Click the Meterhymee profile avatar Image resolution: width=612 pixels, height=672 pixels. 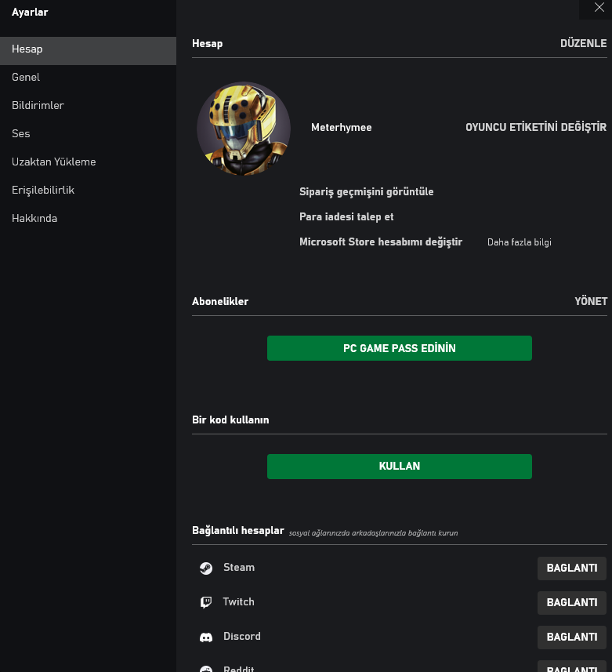tap(244, 129)
